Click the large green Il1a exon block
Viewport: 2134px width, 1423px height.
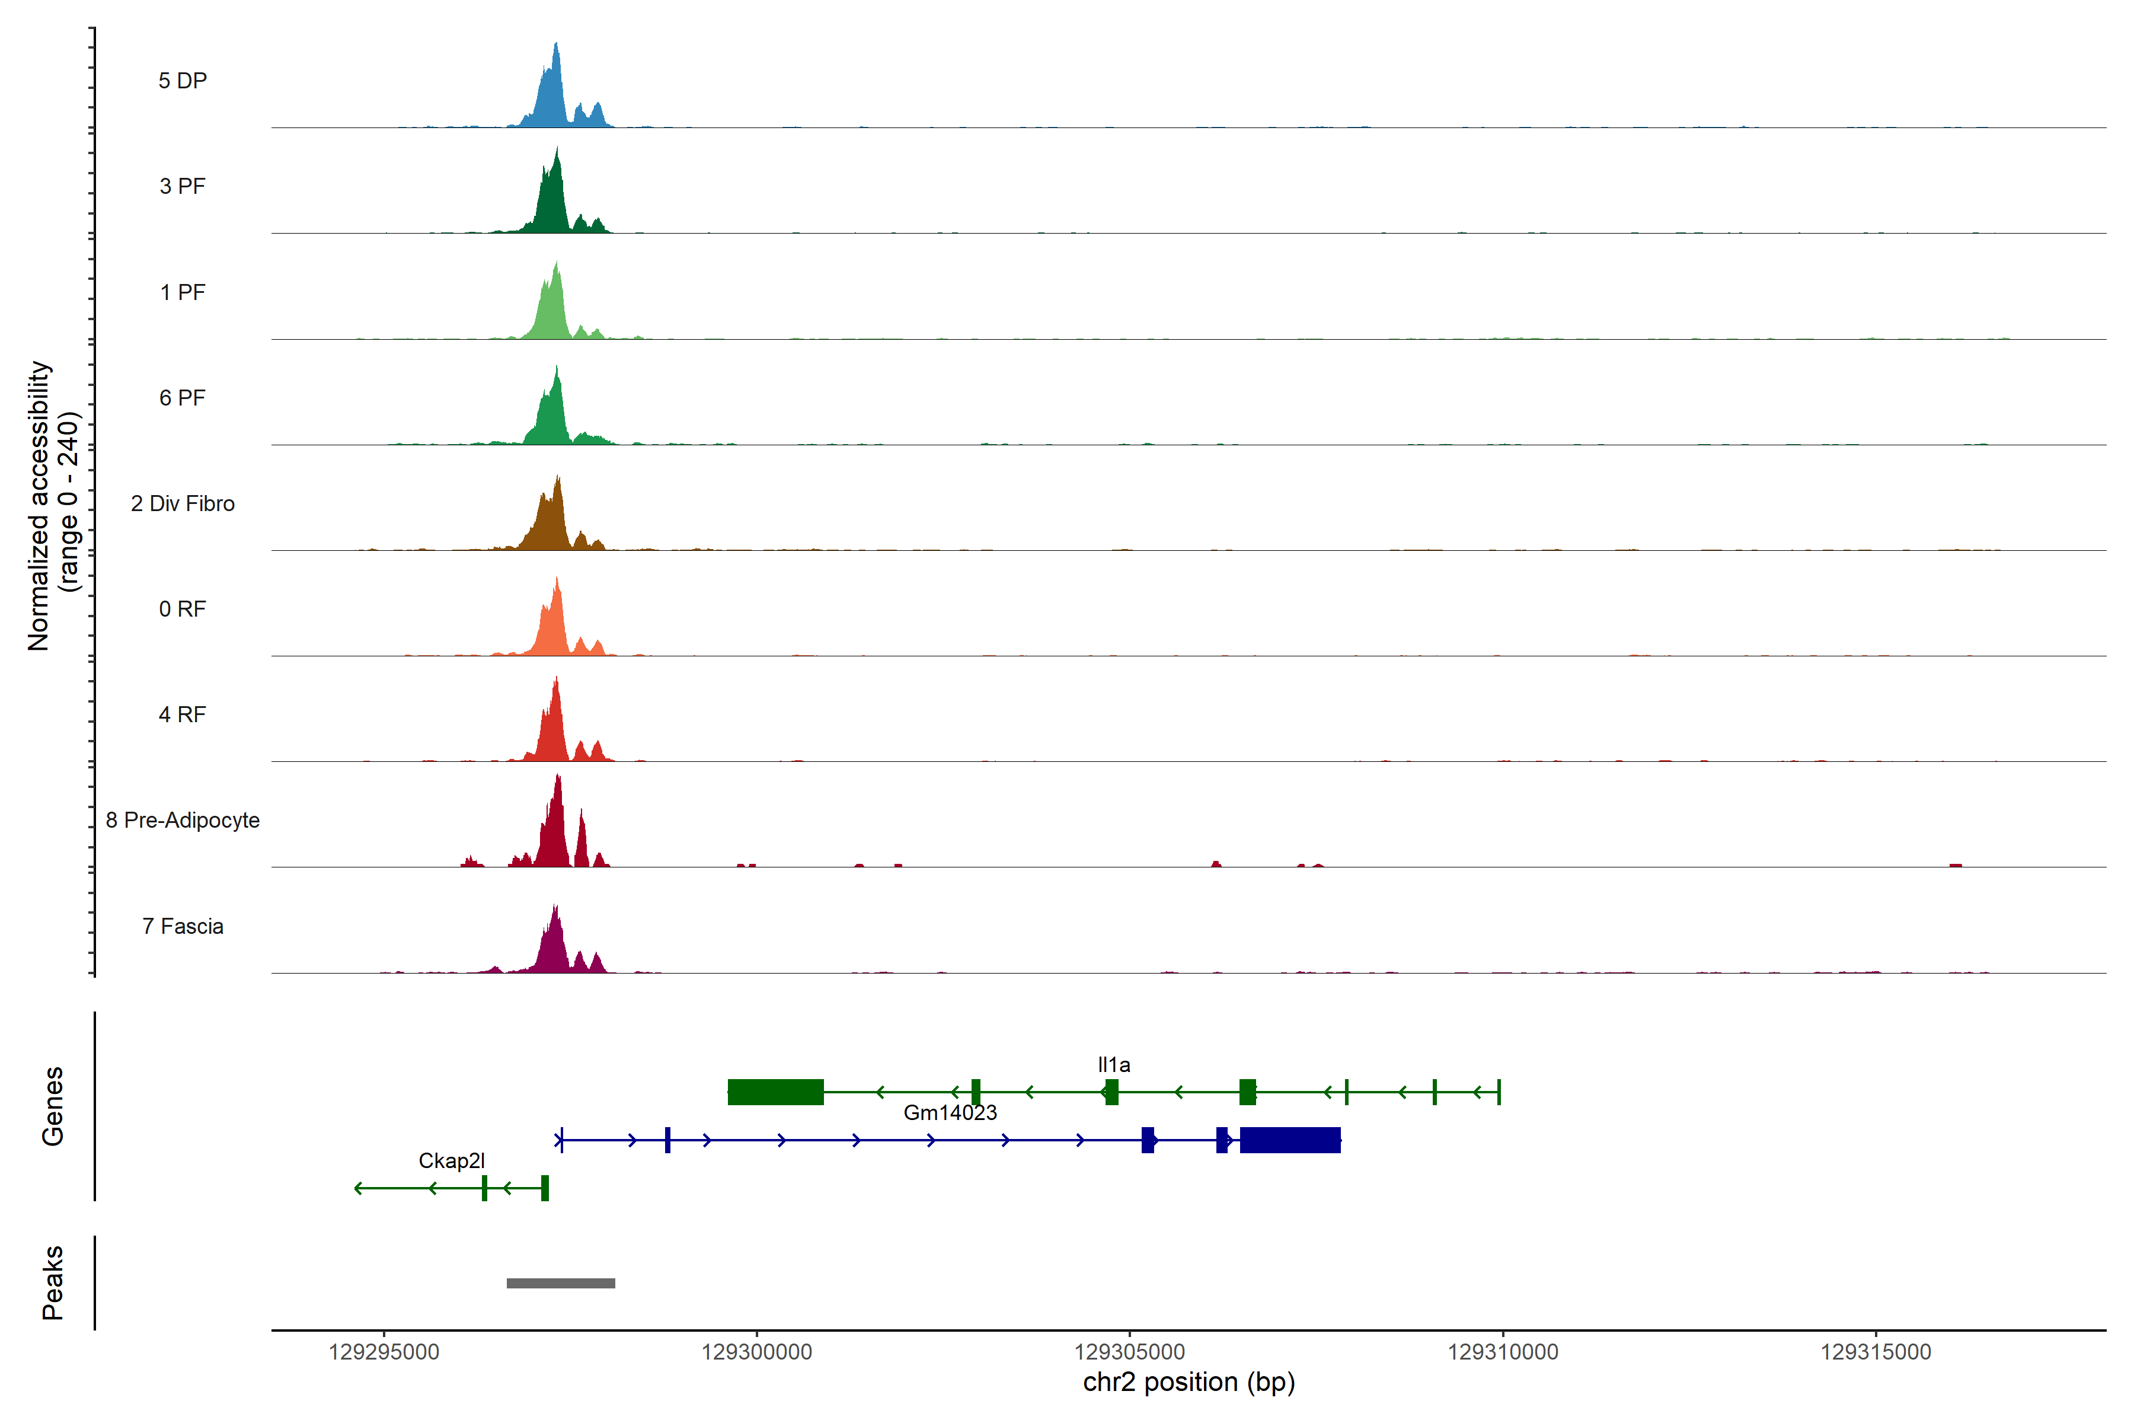(x=775, y=1092)
